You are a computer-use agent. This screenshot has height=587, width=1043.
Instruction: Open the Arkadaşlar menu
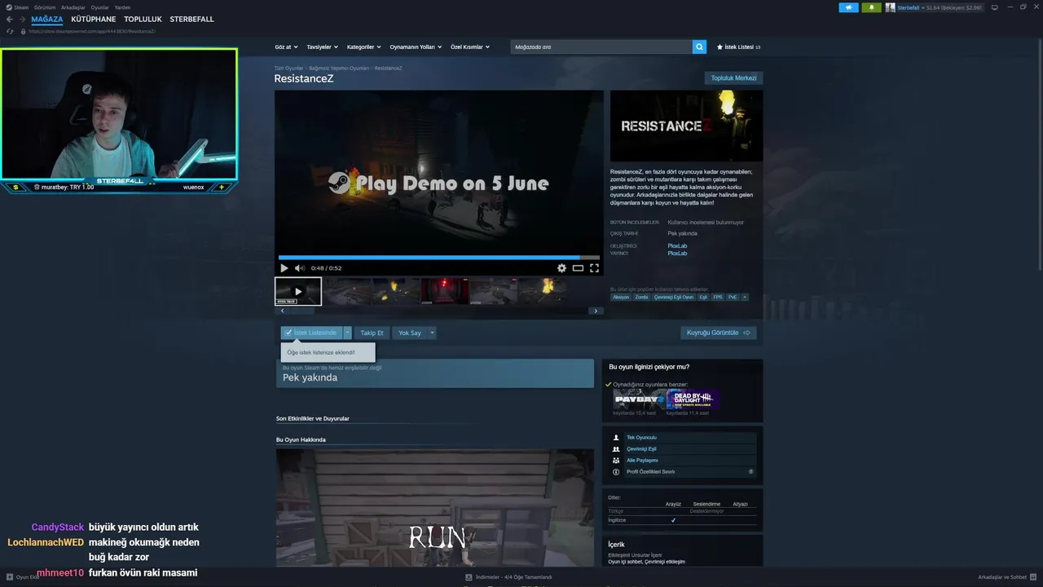pos(73,7)
